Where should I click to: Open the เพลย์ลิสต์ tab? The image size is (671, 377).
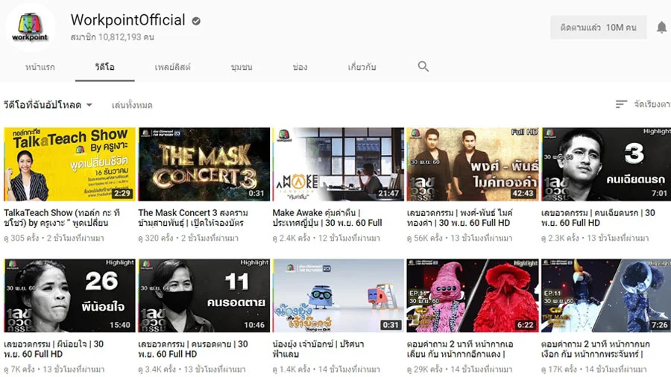[x=172, y=67]
